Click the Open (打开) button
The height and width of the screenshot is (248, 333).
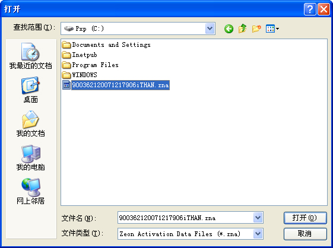coord(305,218)
